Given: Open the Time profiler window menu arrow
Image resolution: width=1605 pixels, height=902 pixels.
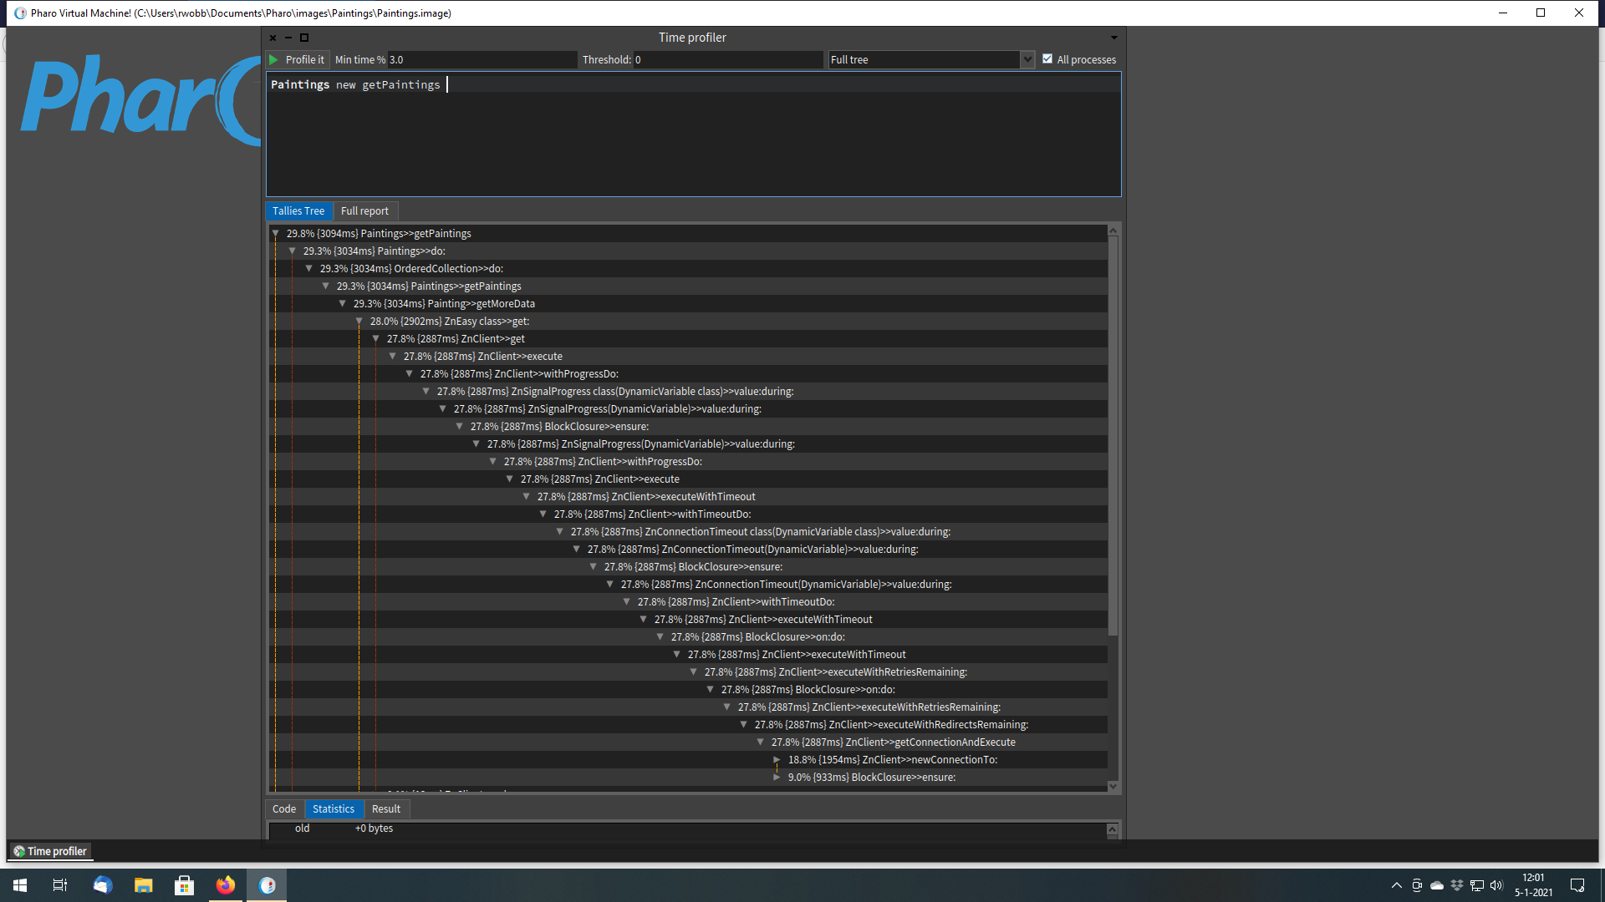Looking at the screenshot, I should (1113, 38).
